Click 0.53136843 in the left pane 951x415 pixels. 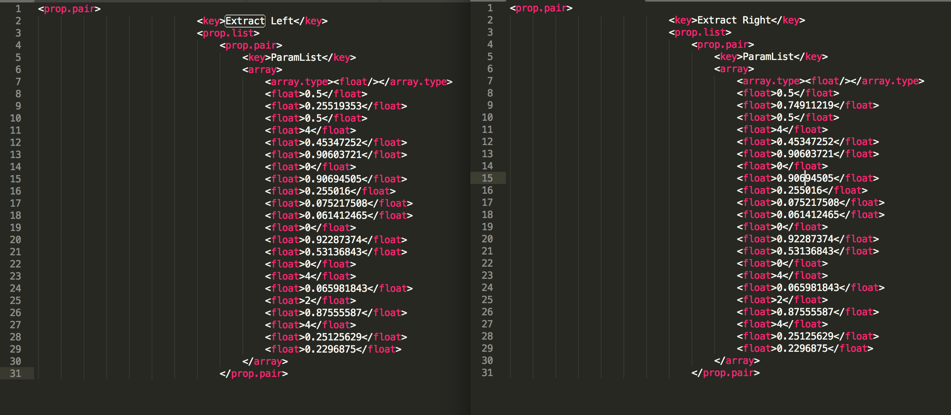[333, 252]
